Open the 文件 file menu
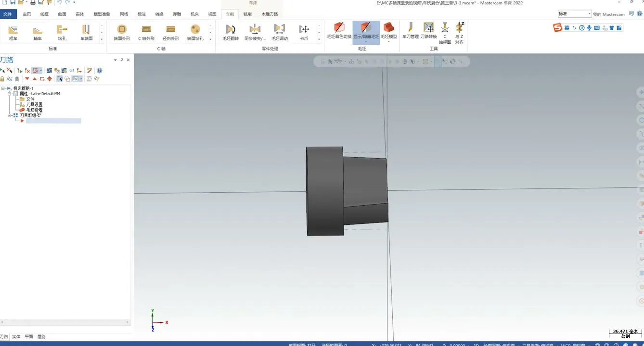 coord(8,14)
